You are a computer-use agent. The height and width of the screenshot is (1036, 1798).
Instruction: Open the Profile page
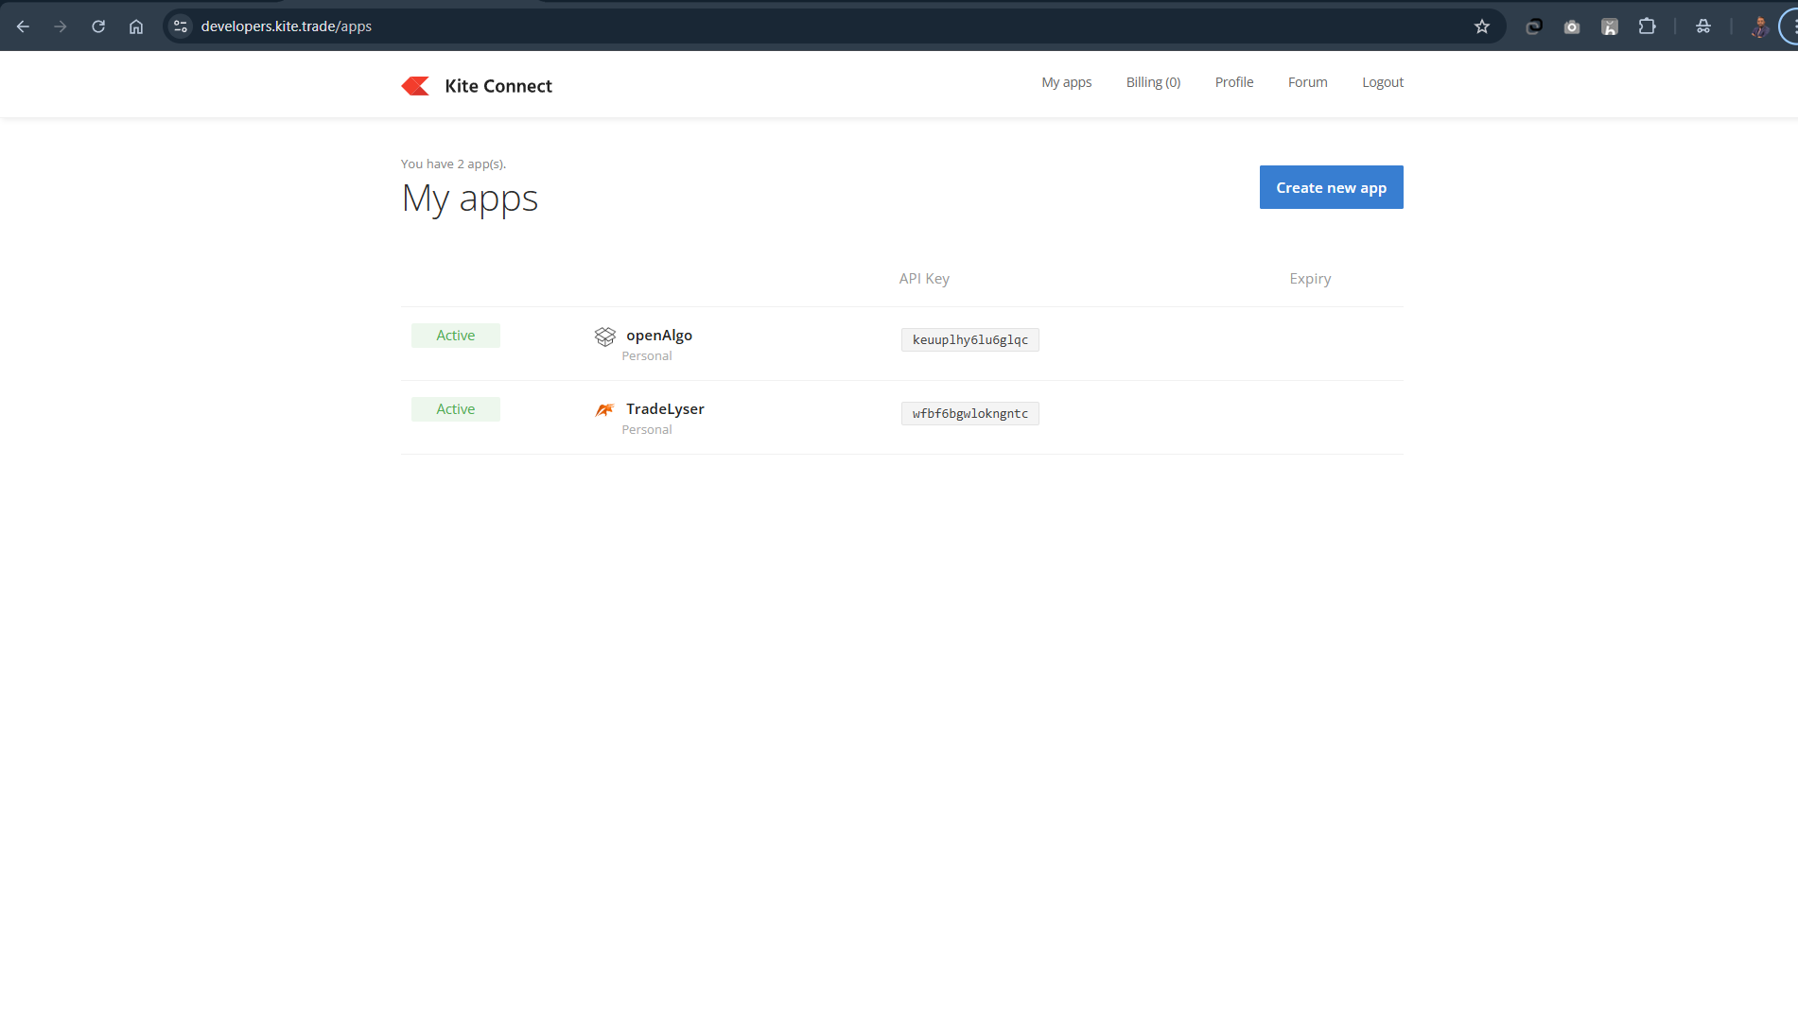click(x=1233, y=82)
